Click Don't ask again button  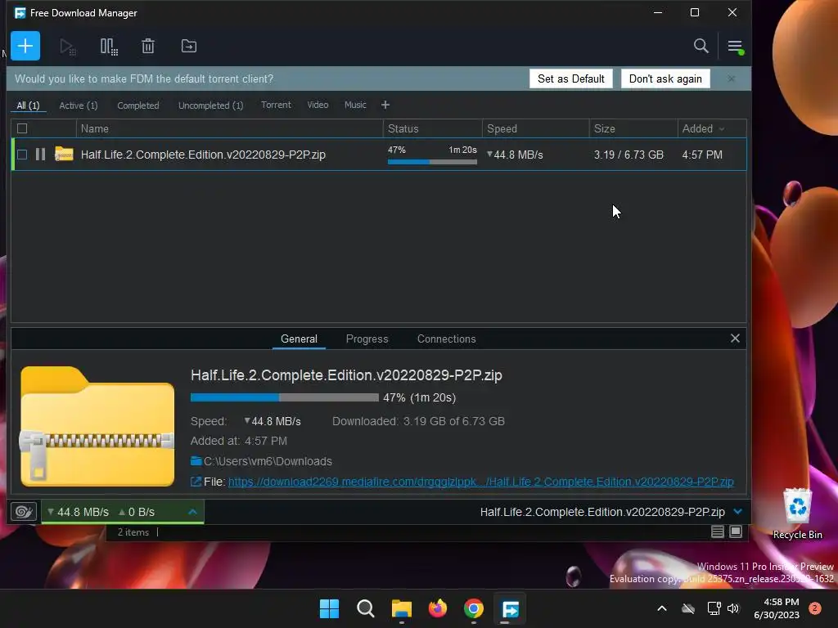(x=665, y=78)
